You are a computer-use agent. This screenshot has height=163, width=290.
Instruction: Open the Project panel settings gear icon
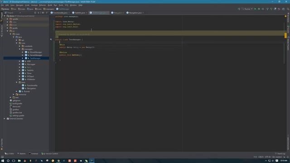pos(43,13)
